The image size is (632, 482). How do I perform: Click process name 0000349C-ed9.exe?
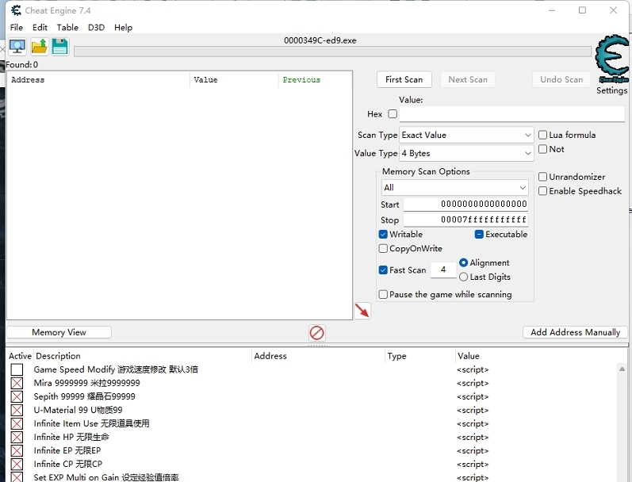(x=320, y=40)
